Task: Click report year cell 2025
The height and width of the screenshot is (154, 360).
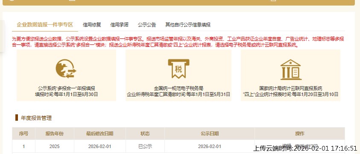Action: point(54,146)
